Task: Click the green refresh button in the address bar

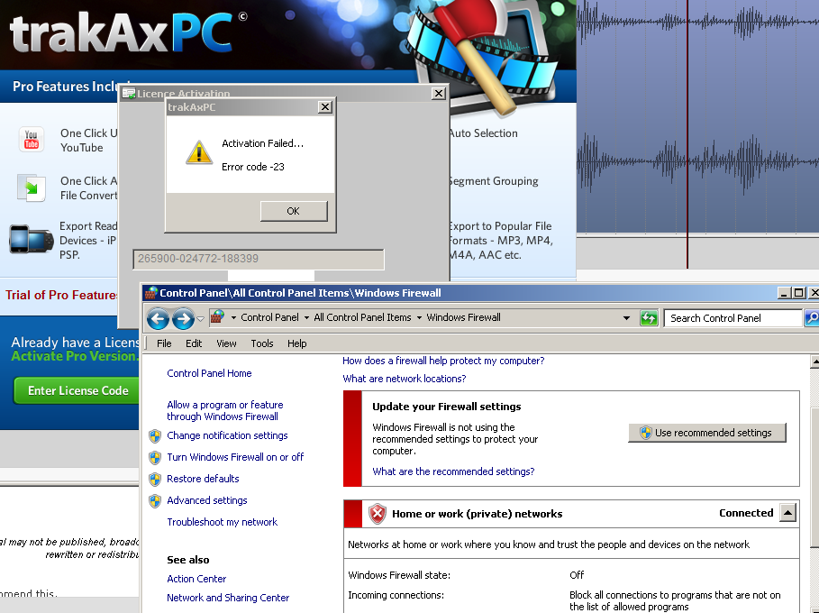Action: pyautogui.click(x=649, y=318)
